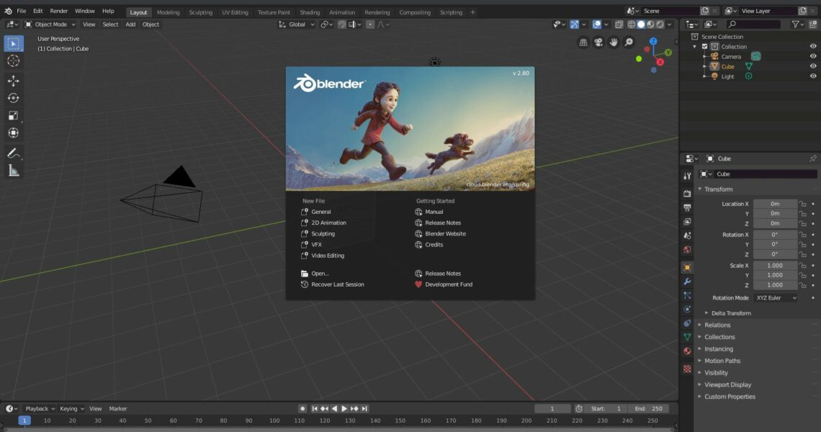Click Recover Last Session on splash
The image size is (821, 432).
(337, 284)
